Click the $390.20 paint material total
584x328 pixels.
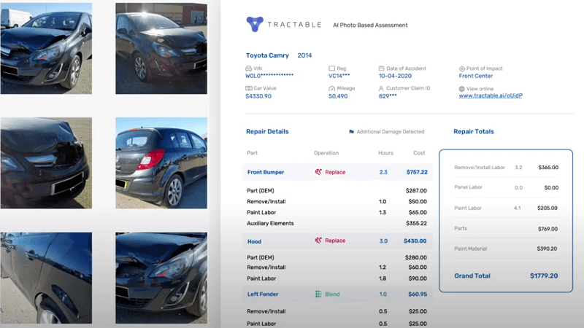click(x=547, y=249)
